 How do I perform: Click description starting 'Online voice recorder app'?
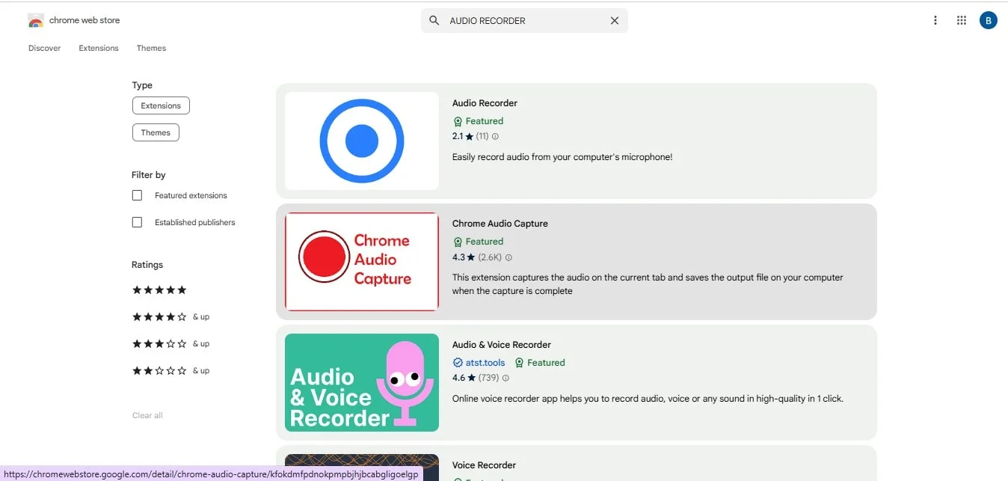click(x=648, y=399)
